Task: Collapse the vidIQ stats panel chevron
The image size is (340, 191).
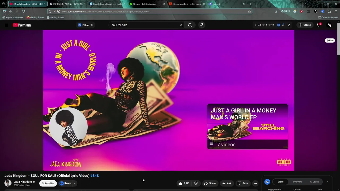Action: [x=327, y=182]
